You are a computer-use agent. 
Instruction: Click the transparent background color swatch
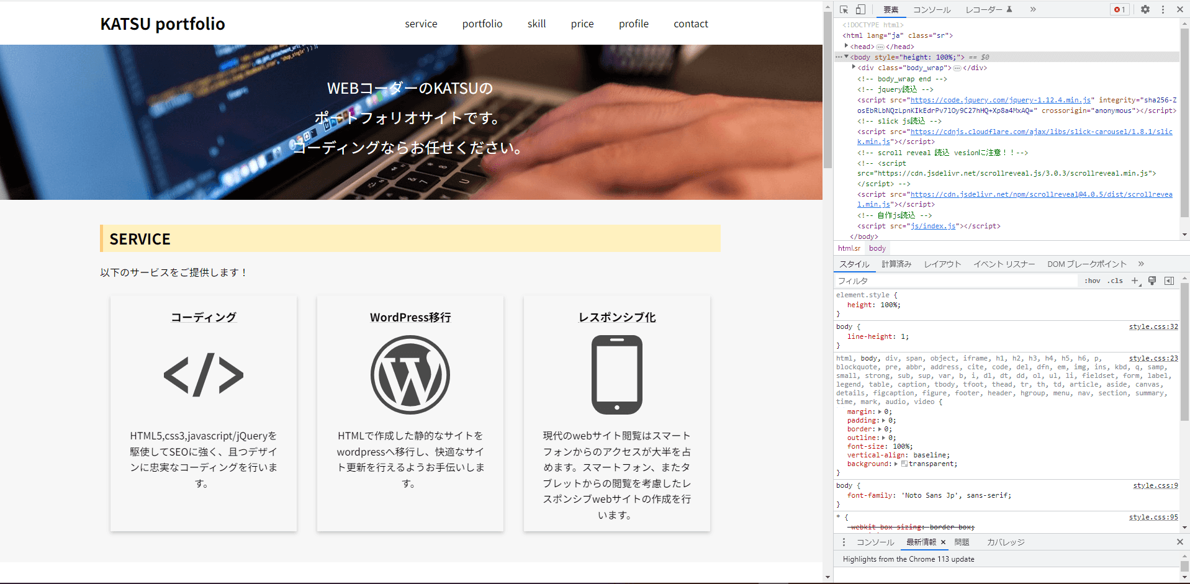coord(904,464)
